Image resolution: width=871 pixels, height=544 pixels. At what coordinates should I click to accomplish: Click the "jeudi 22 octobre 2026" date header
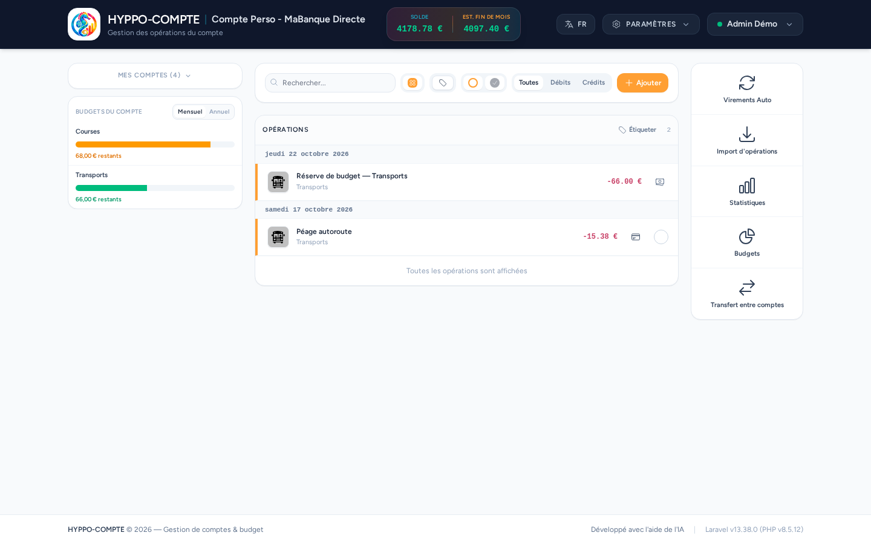click(307, 154)
